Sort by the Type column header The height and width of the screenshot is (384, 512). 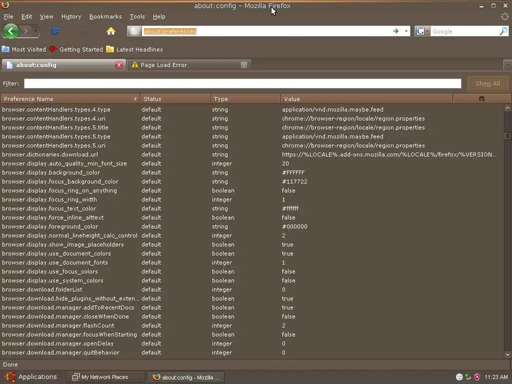coord(245,99)
